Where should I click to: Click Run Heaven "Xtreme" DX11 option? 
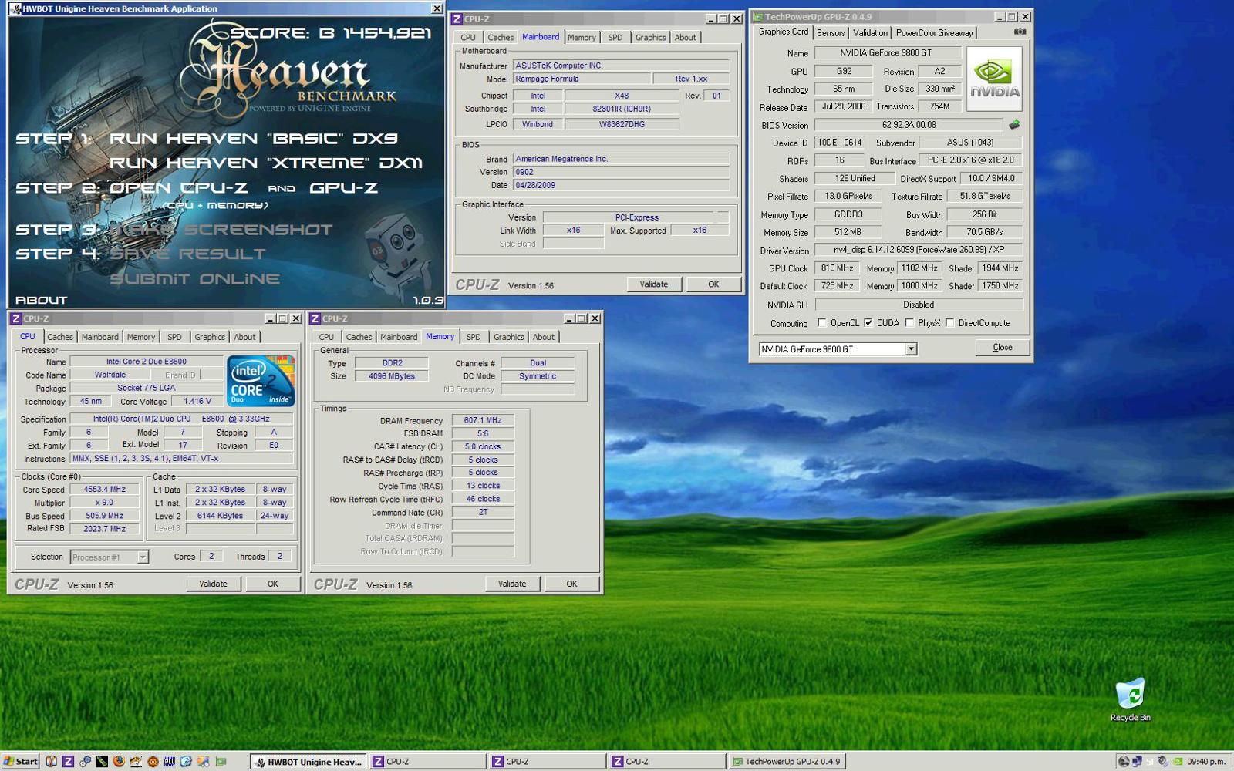click(x=266, y=163)
